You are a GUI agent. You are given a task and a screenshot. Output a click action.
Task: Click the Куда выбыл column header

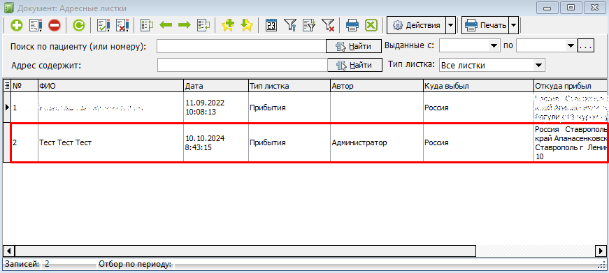click(478, 86)
